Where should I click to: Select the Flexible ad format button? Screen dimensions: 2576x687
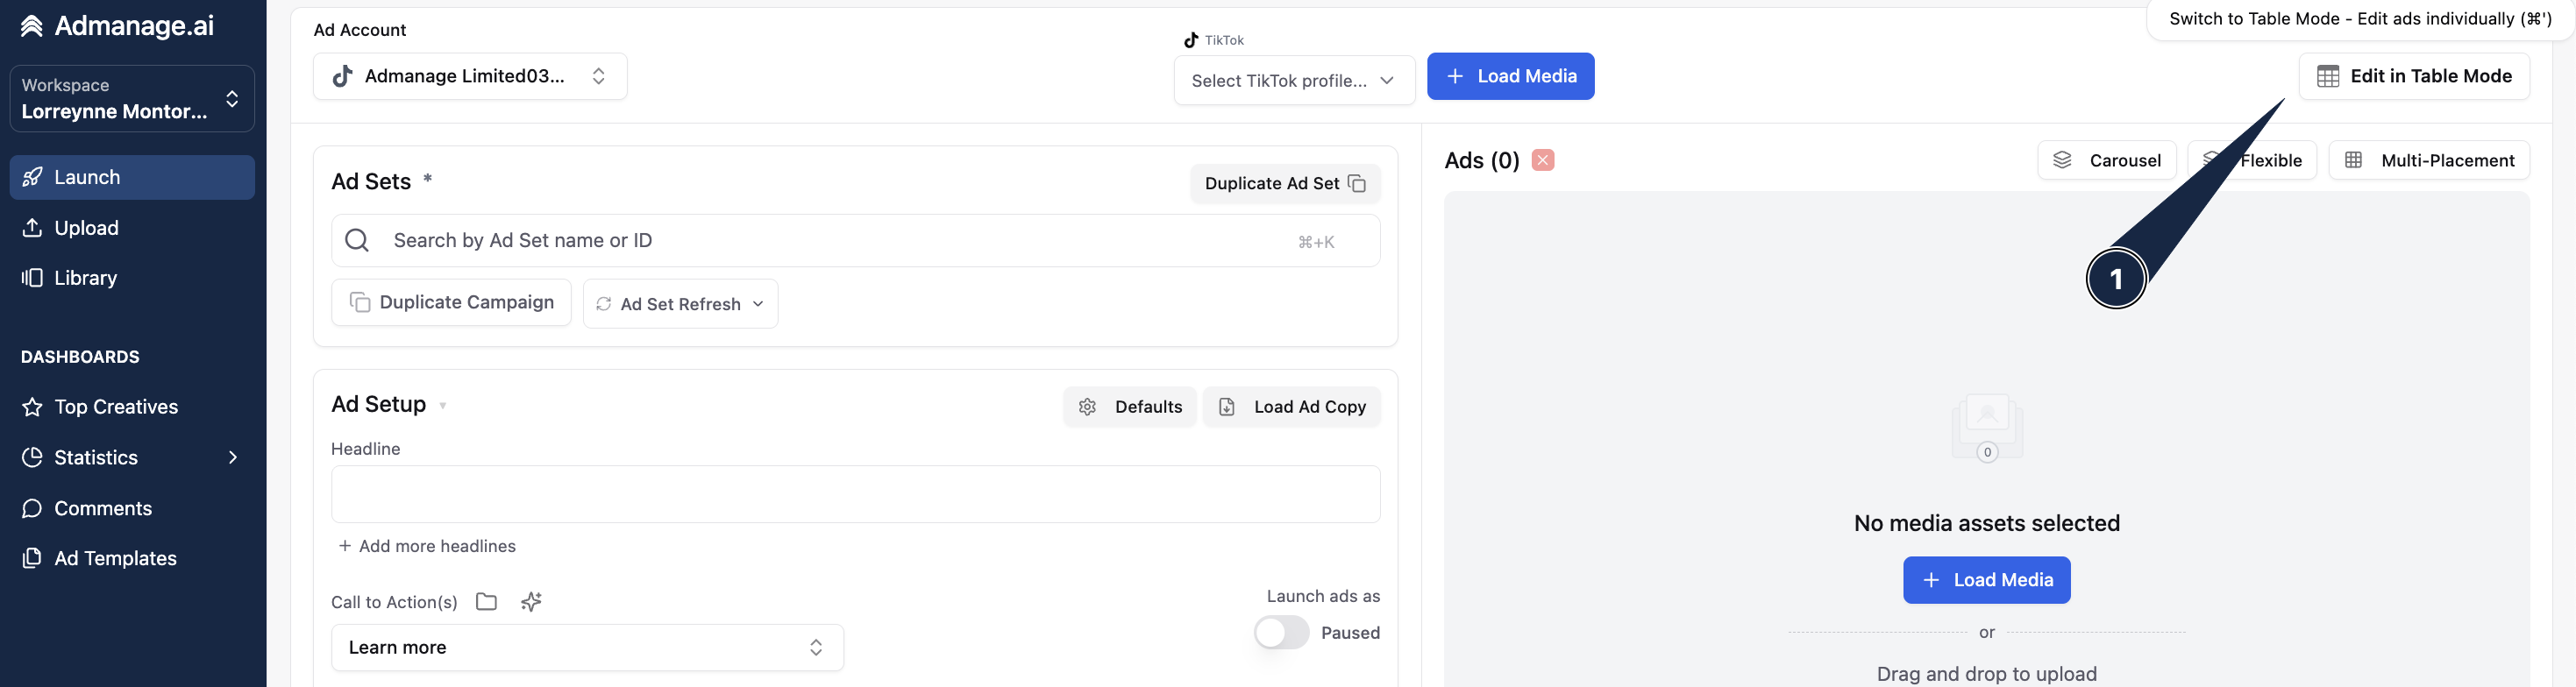(x=2252, y=160)
